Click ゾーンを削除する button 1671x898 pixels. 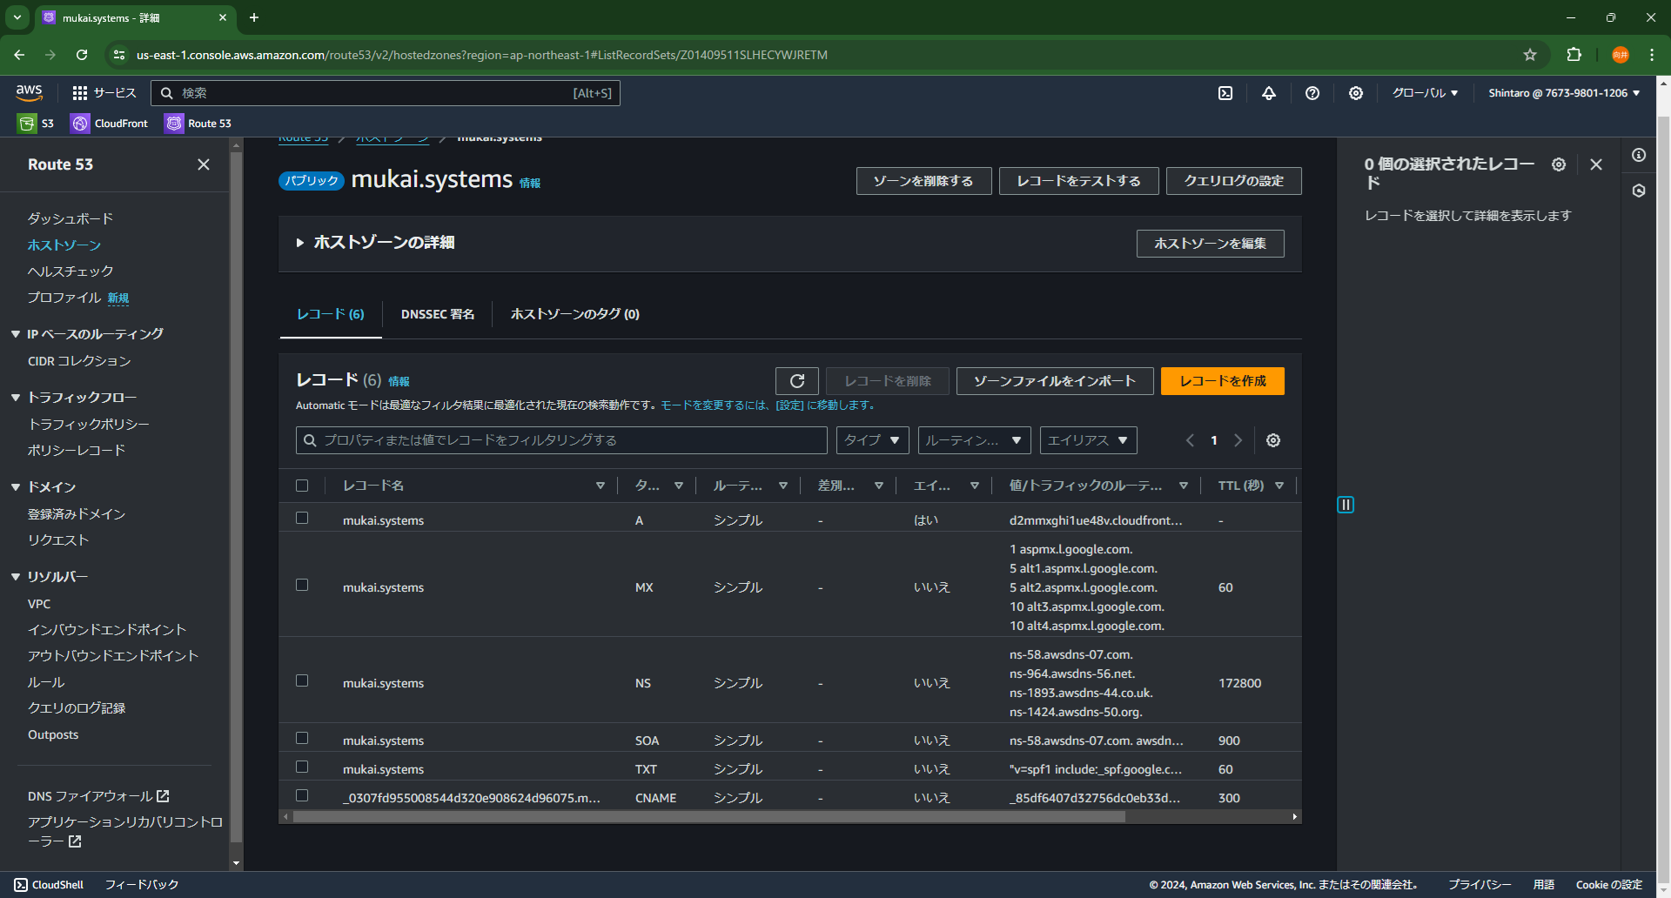coord(924,181)
